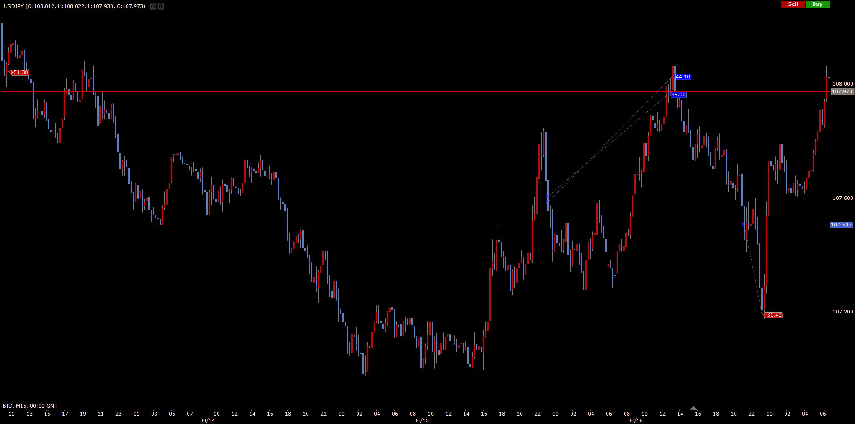Click the BID, M15, 00:00 GMT label

point(30,406)
